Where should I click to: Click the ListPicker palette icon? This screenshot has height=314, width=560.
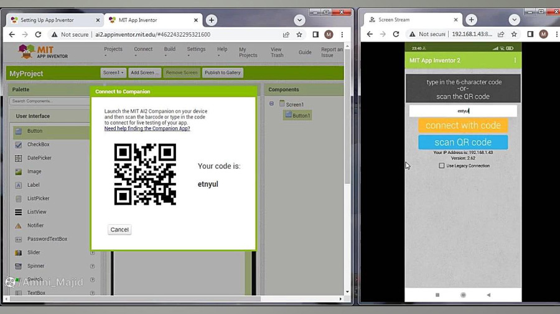(x=18, y=199)
